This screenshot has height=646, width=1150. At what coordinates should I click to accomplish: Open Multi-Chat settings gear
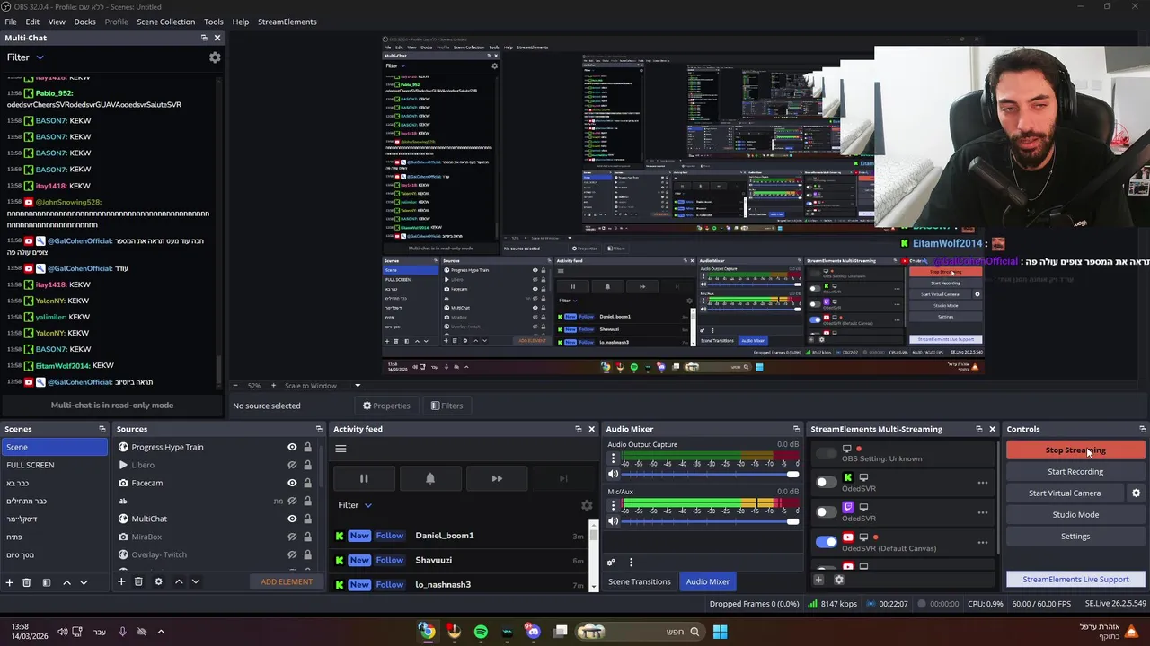point(215,57)
